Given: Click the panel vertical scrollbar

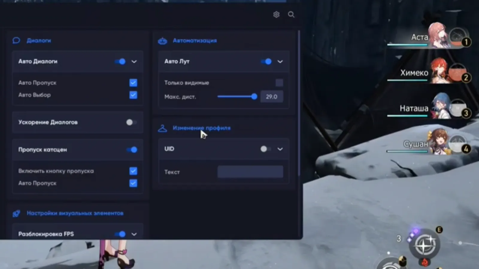Looking at the screenshot, I should [299, 103].
